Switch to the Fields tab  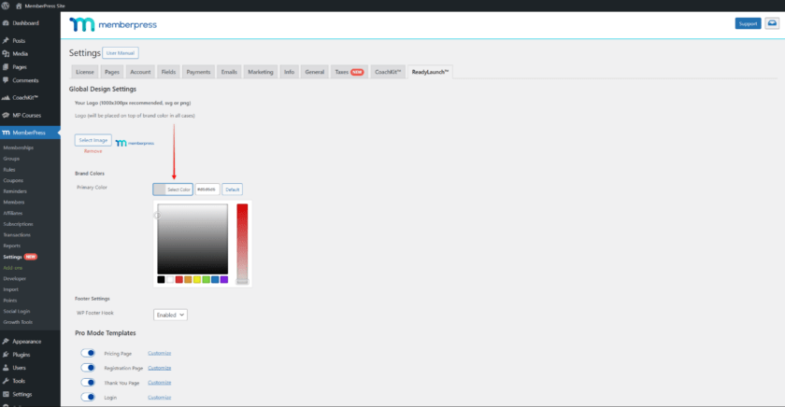click(168, 72)
